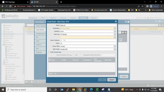Viewport: 164px width, 92px height.
Task: Click Cancel in Static Route dialog
Action: [x=111, y=80]
